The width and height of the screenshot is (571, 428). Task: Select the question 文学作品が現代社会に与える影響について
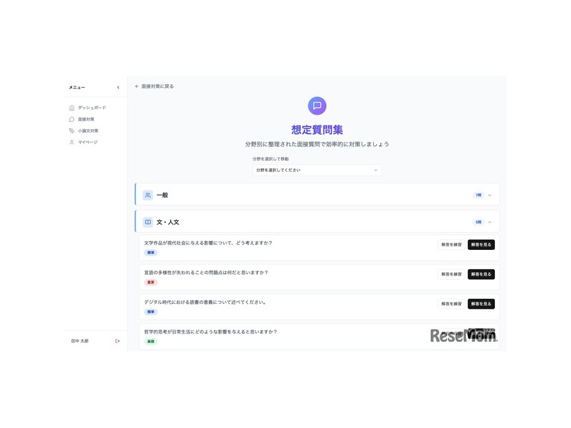208,243
